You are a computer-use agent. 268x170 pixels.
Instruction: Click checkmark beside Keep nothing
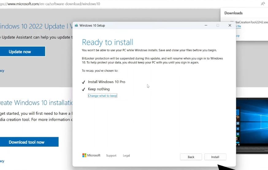pyautogui.click(x=83, y=89)
